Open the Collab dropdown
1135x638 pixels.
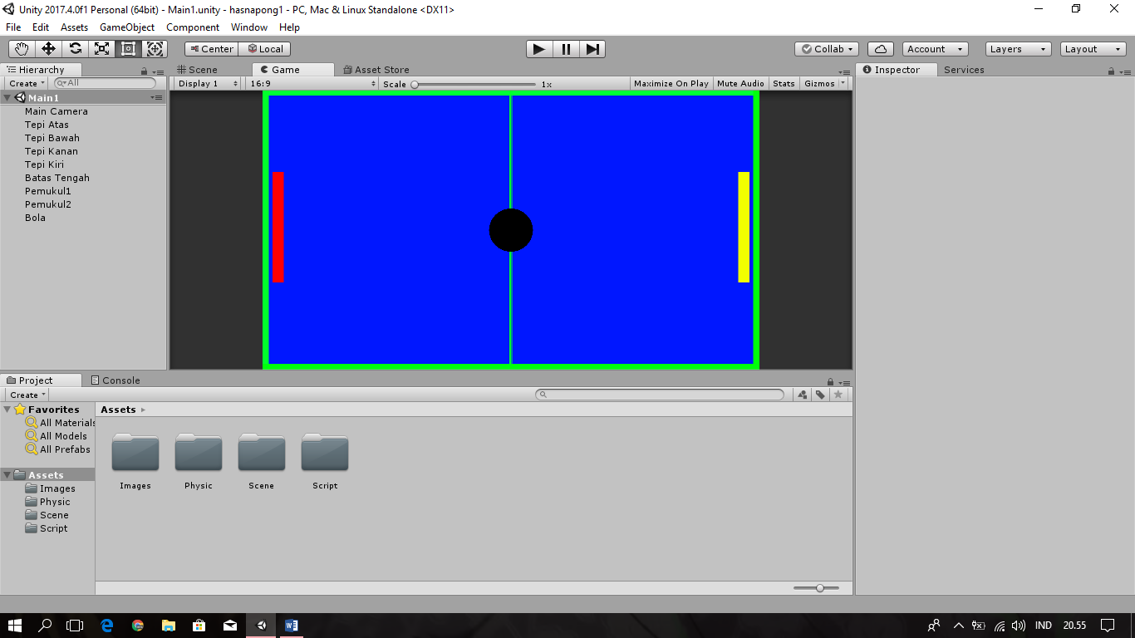pos(827,49)
